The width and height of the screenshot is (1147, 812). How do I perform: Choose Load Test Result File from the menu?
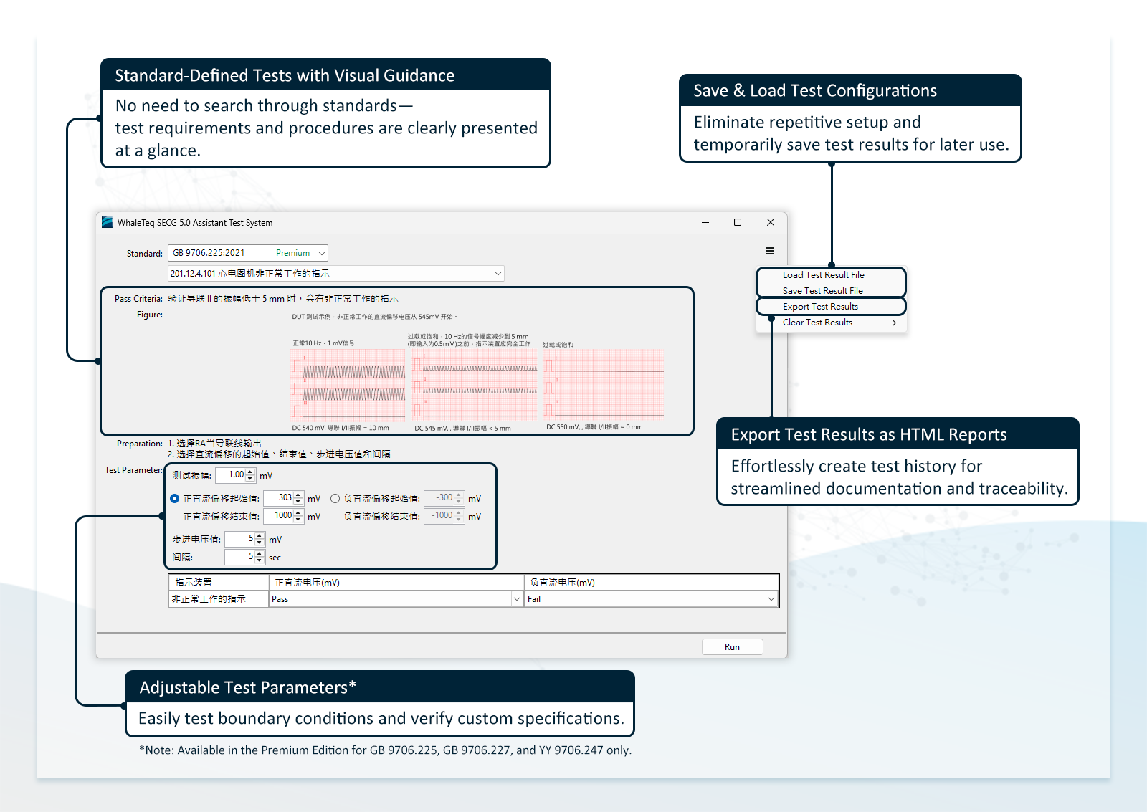(823, 275)
